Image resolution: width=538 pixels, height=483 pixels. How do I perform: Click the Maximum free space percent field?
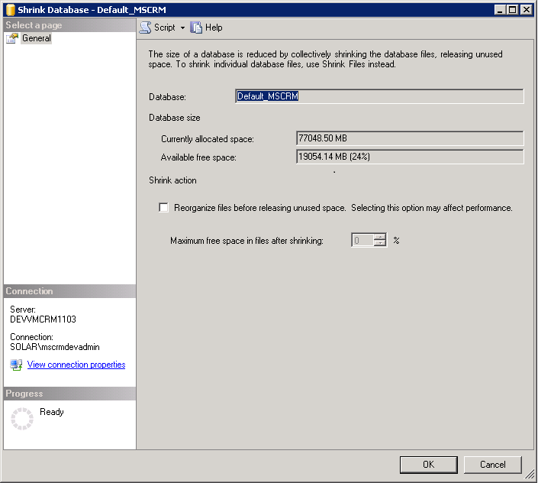[362, 240]
